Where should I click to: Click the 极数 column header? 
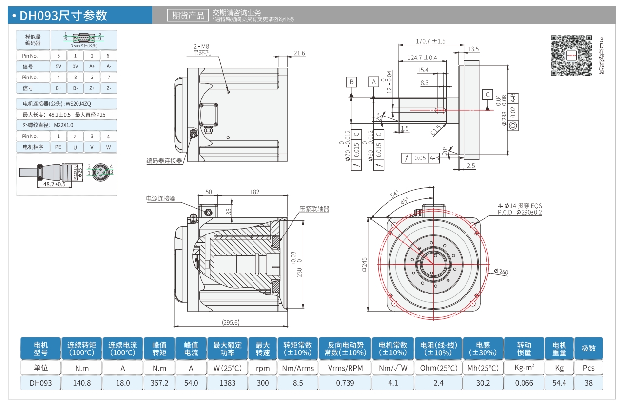coord(589,349)
